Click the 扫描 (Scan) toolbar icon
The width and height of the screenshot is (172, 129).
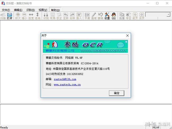[3, 16]
